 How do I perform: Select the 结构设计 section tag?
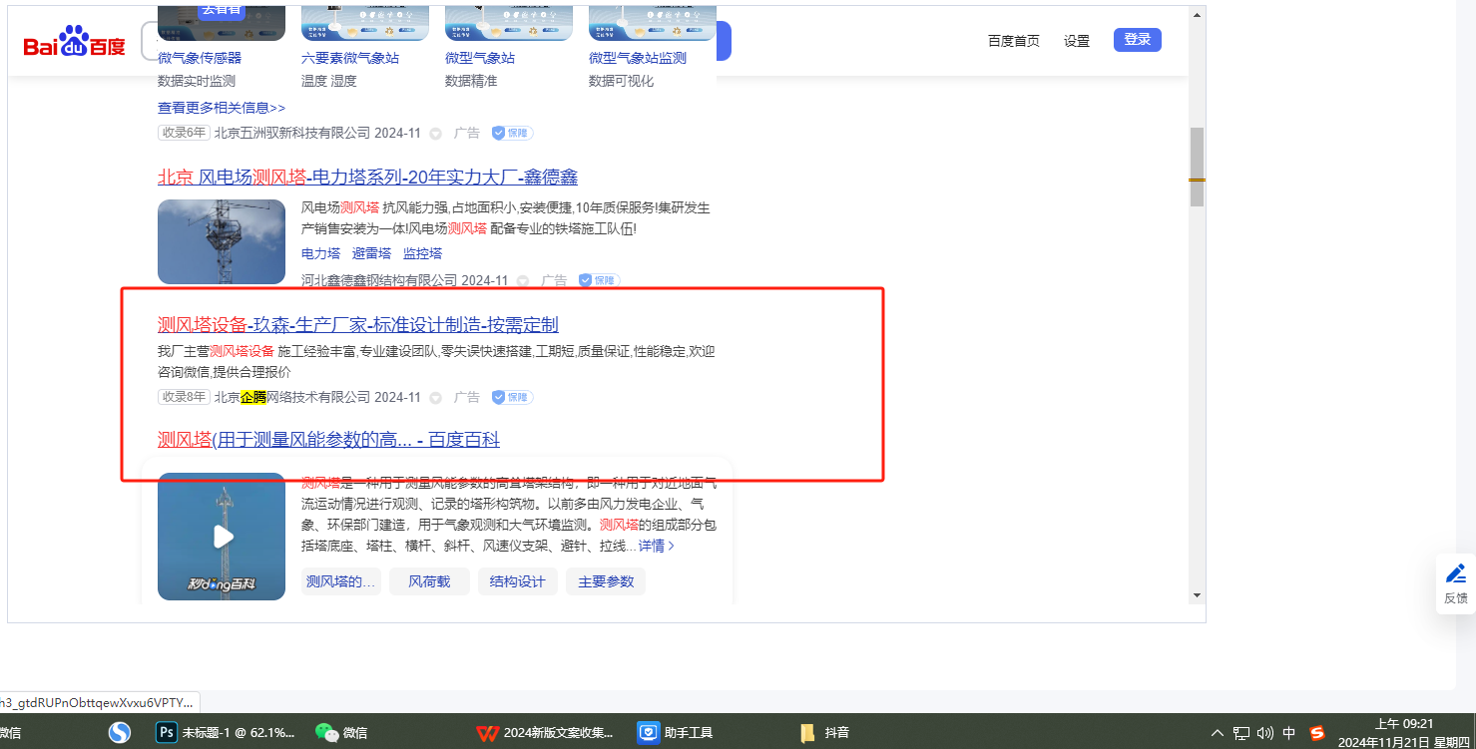point(518,581)
